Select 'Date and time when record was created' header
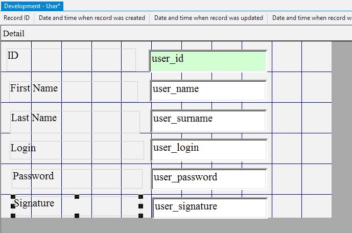Screen dimensions: 352x233 [x=92, y=18]
